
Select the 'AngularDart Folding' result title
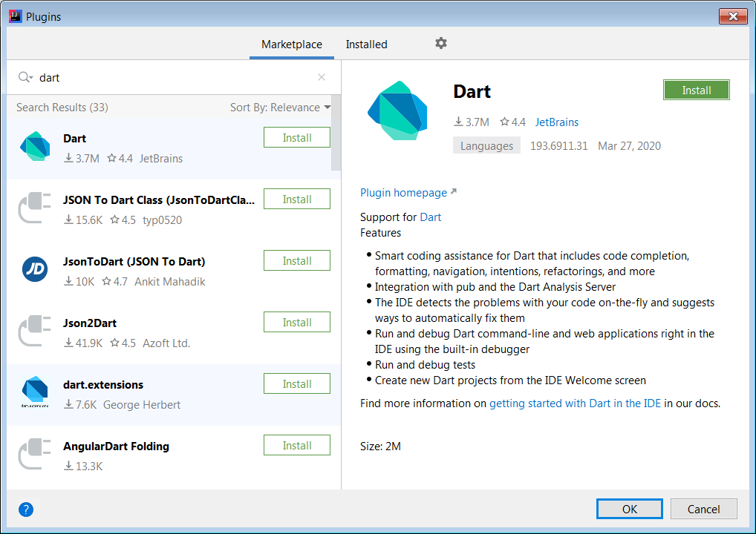click(116, 446)
